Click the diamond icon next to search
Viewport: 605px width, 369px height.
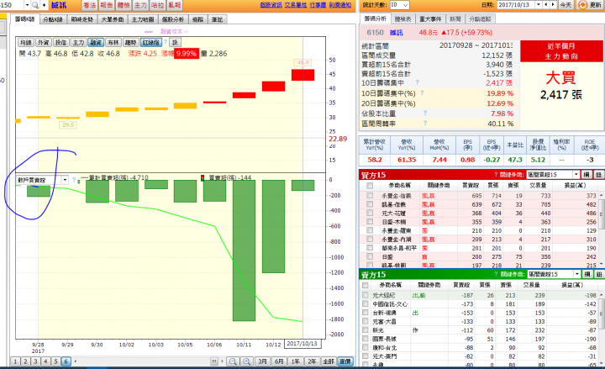pos(45,5)
